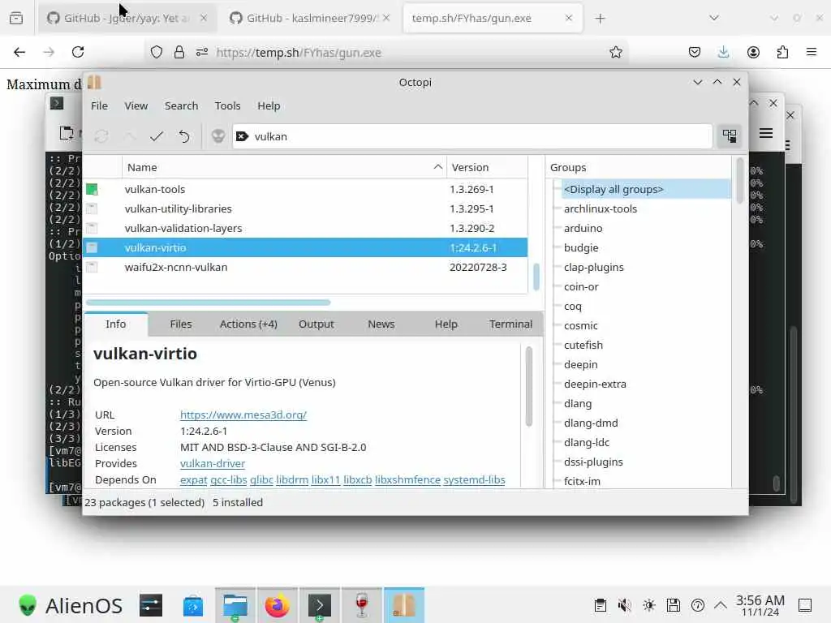
Task: Open Firefox from the taskbar
Action: point(278,605)
